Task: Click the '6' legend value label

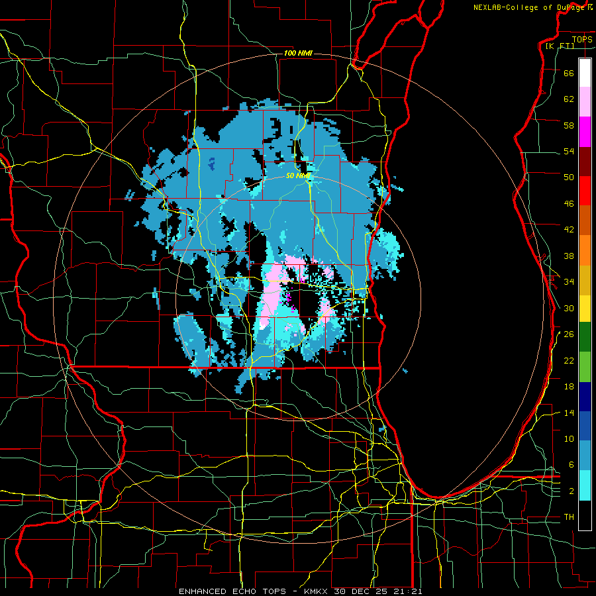Action: click(x=571, y=464)
